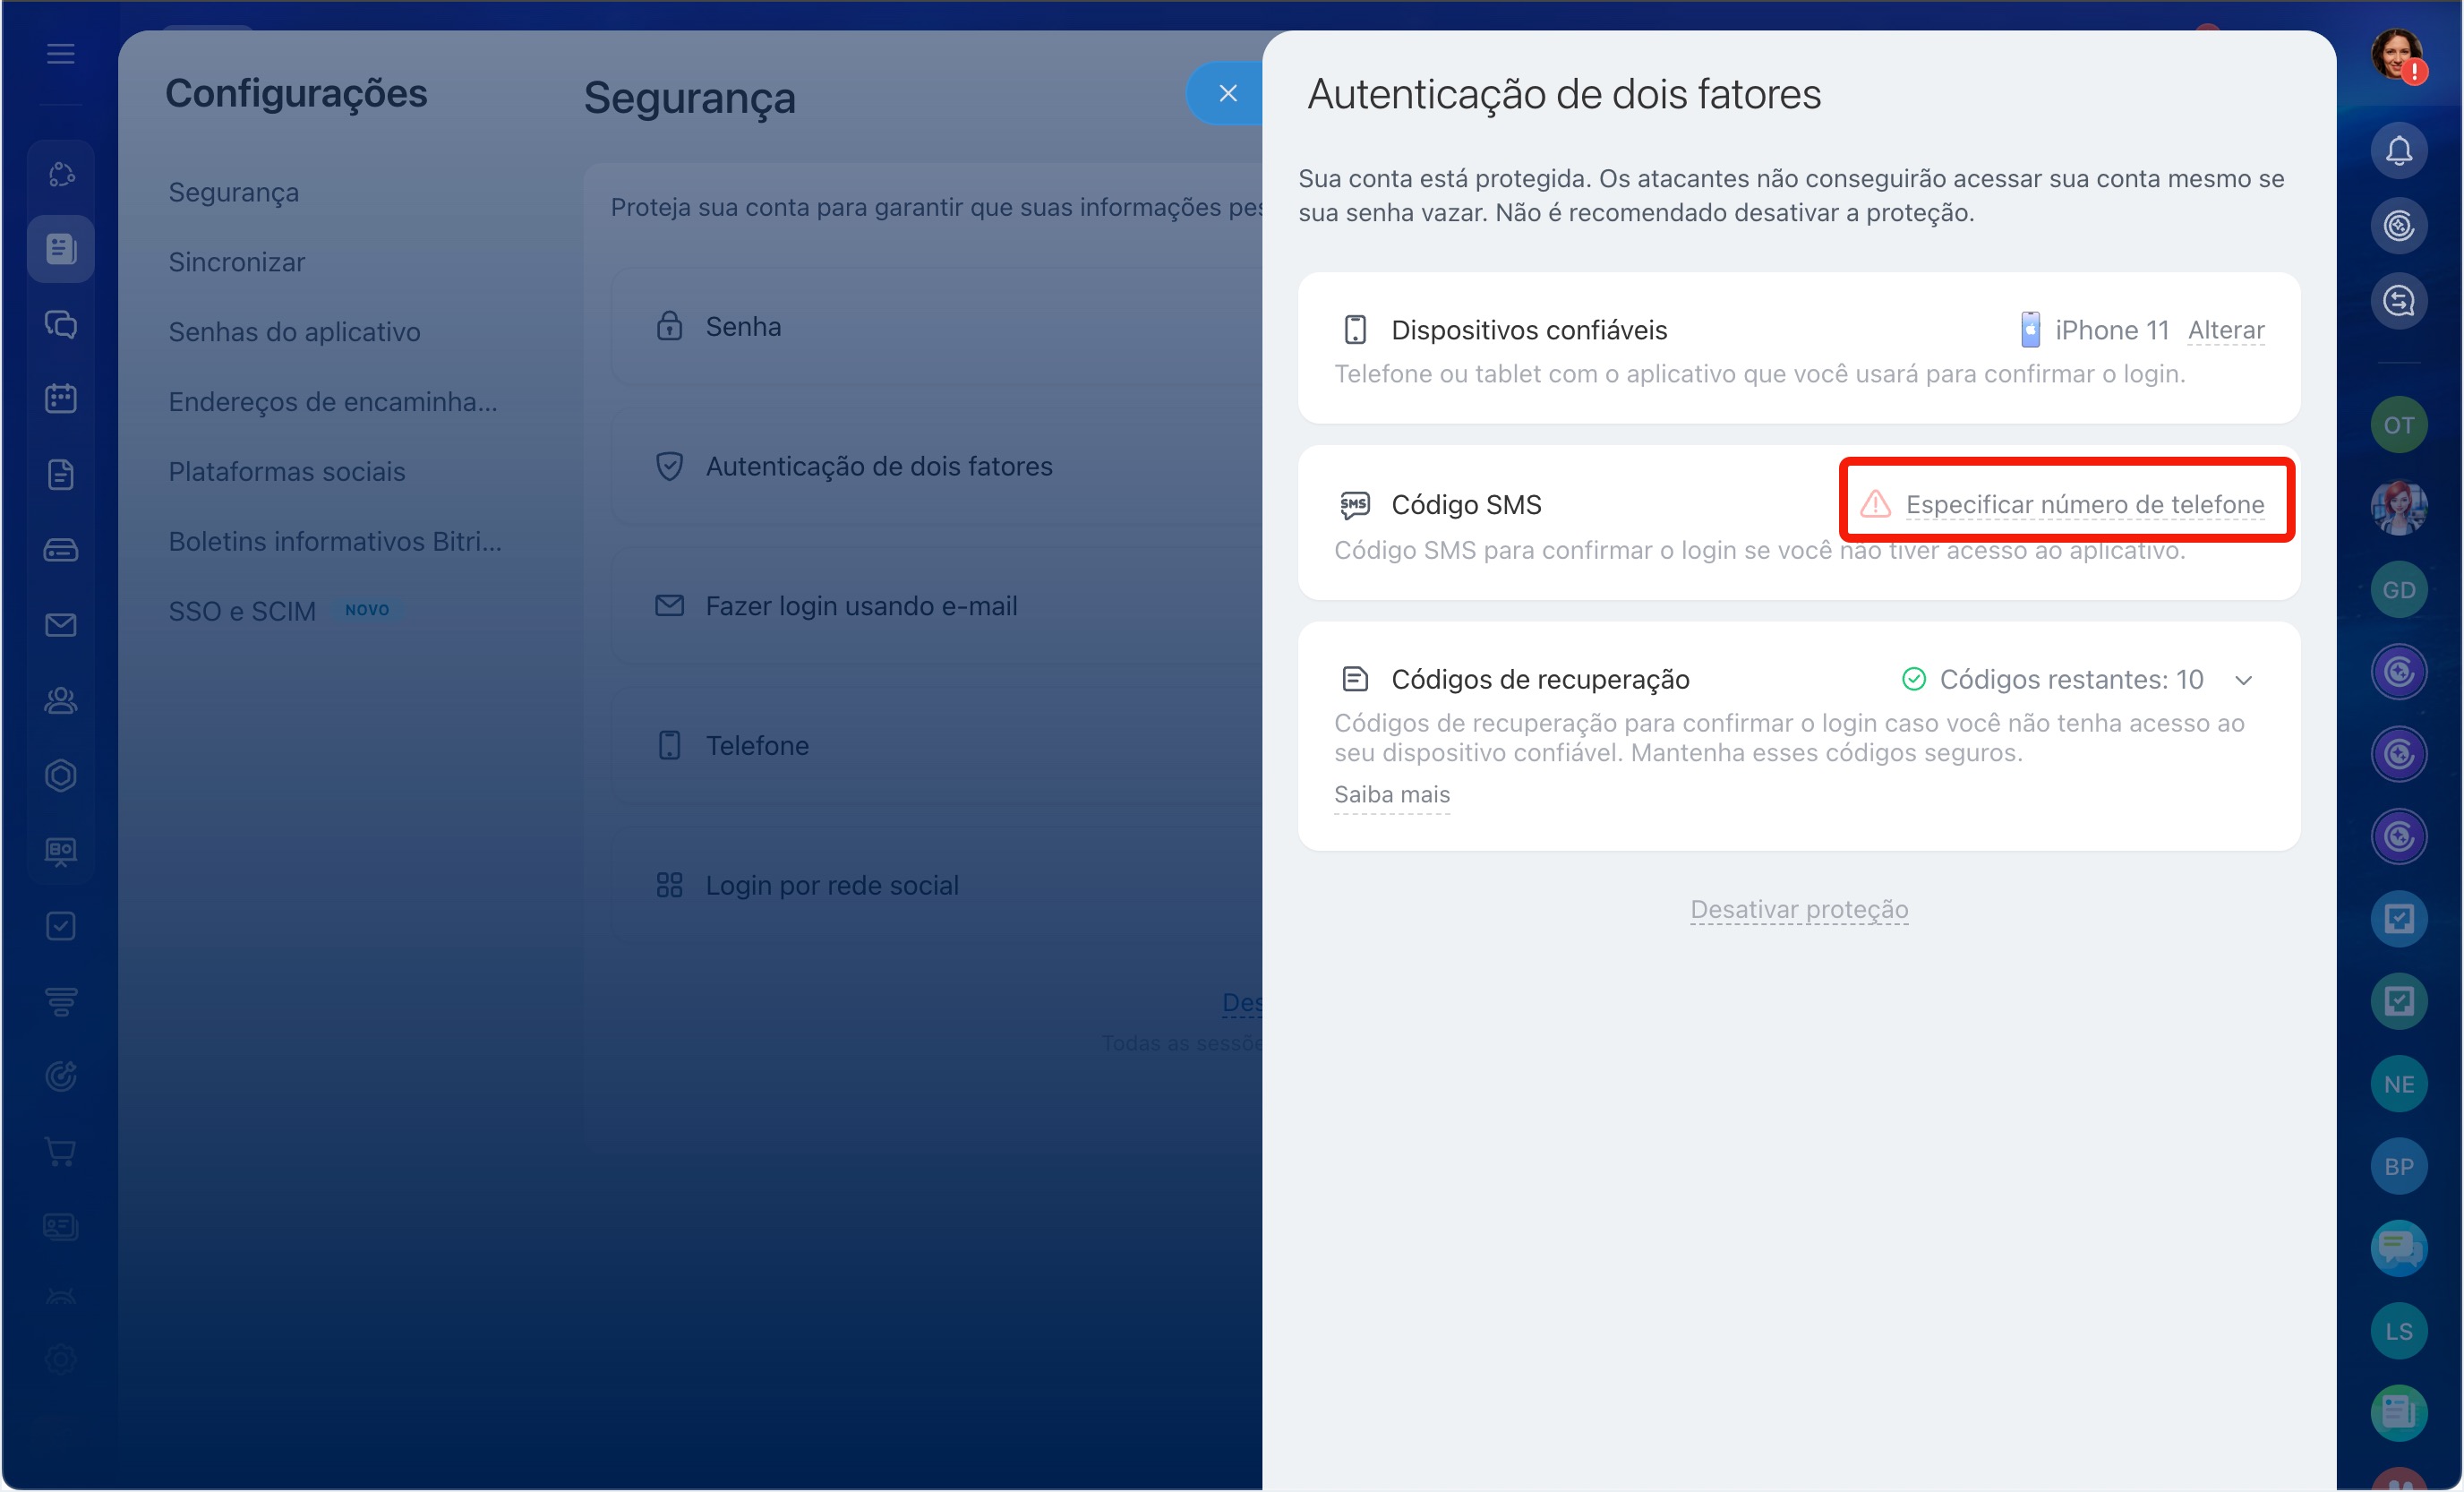Click the mail envelope sidebar icon
Viewport: 2464px width, 1492px height.
[x=61, y=625]
